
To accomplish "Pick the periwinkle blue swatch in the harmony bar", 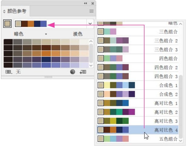I will tap(43, 24).
